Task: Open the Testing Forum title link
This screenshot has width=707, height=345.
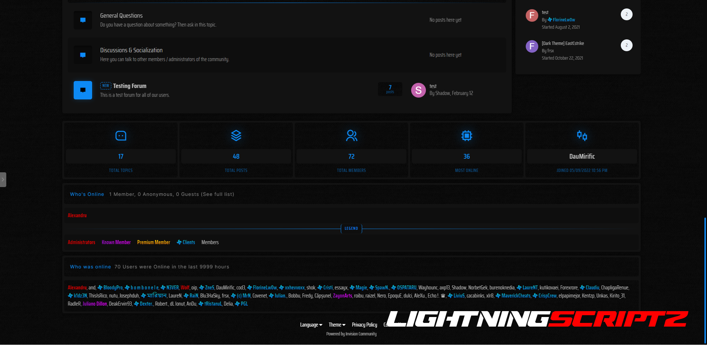Action: [x=130, y=86]
